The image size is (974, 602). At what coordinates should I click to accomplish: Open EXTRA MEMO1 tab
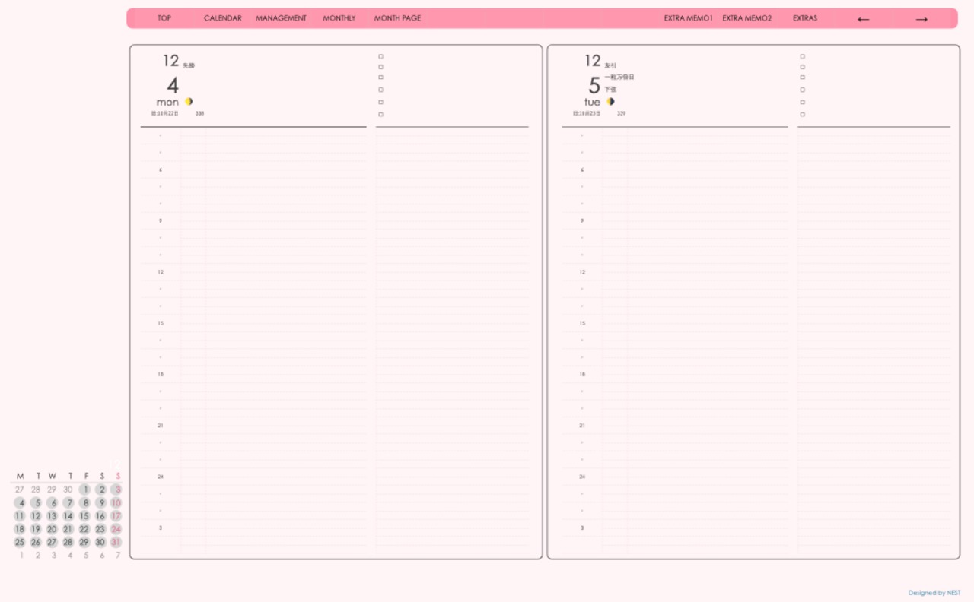pyautogui.click(x=688, y=18)
